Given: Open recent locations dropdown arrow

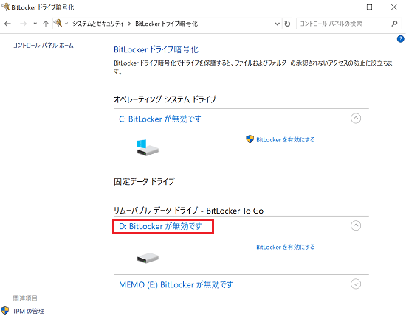Looking at the screenshot, I should 35,24.
